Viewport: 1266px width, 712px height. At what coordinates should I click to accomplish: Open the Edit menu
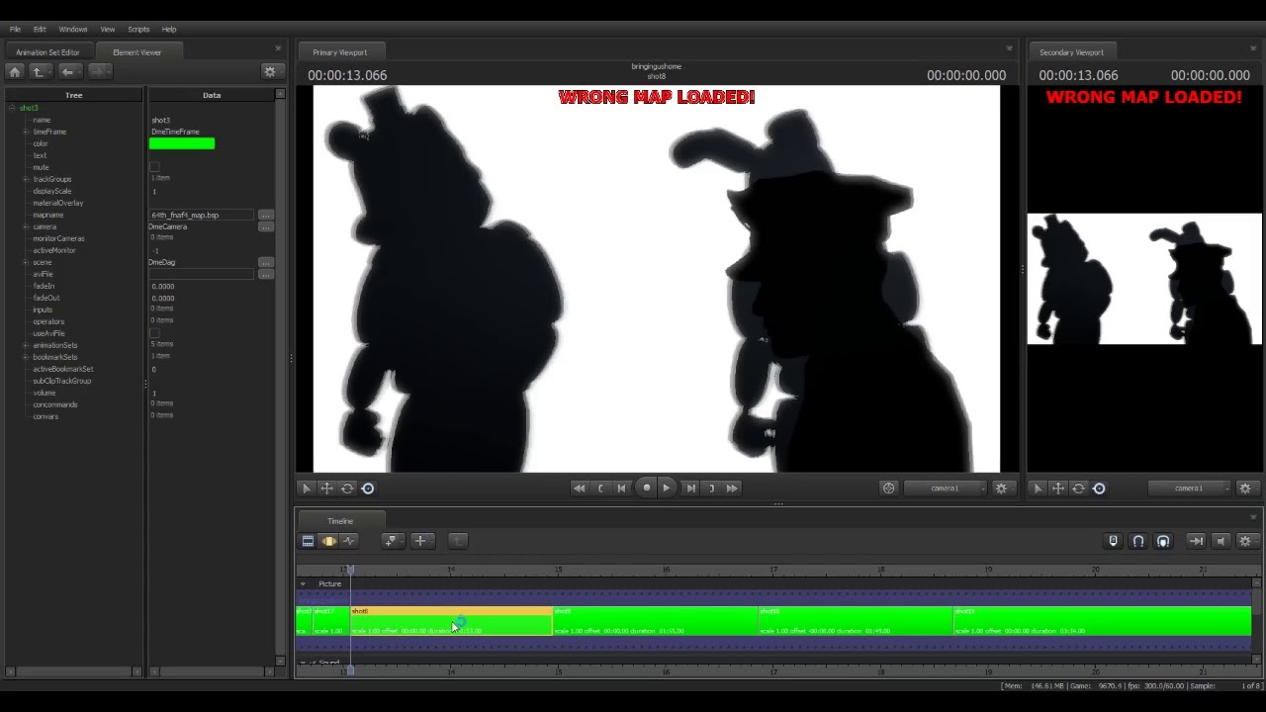pyautogui.click(x=40, y=30)
